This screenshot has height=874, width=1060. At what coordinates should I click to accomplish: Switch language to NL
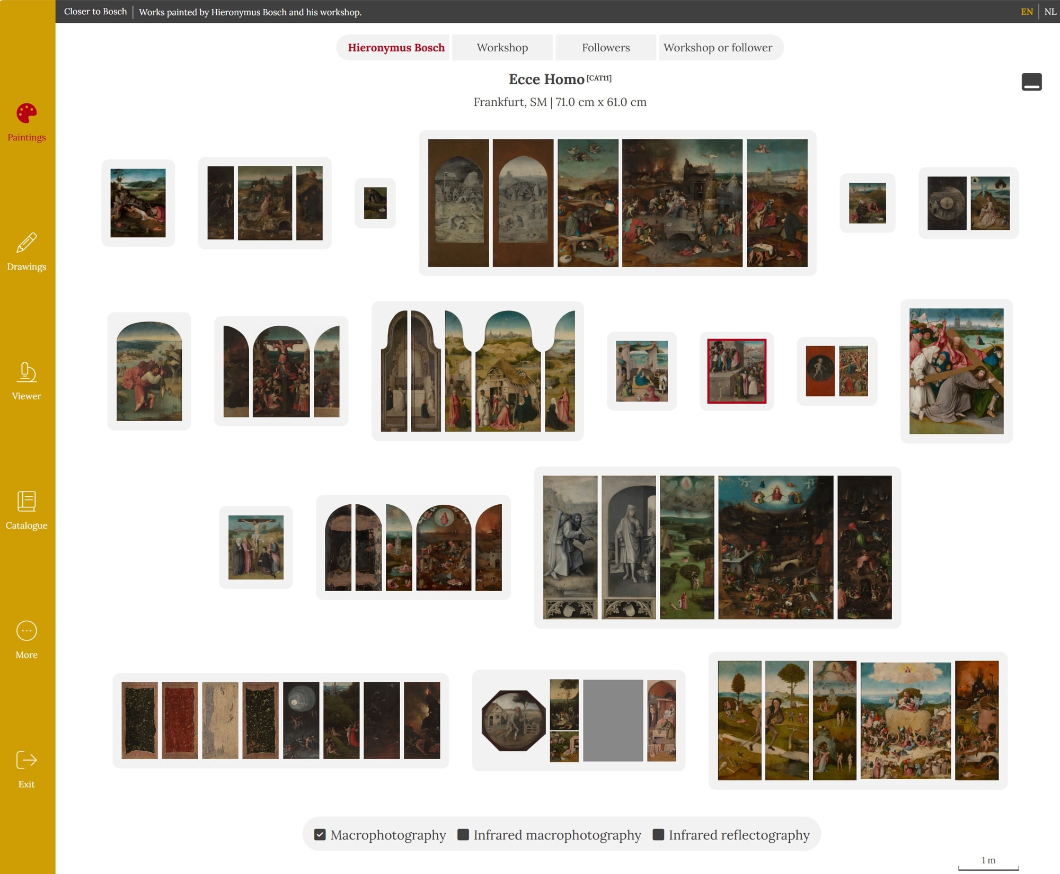click(x=1050, y=12)
